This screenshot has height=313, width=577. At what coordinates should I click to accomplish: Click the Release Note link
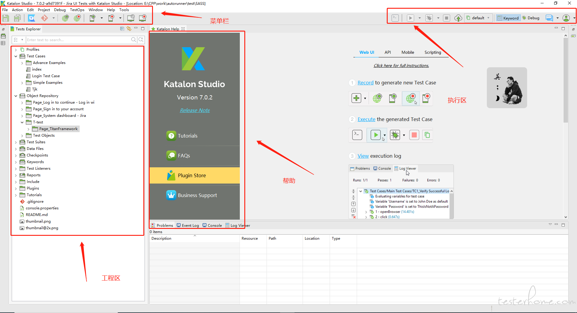point(195,110)
